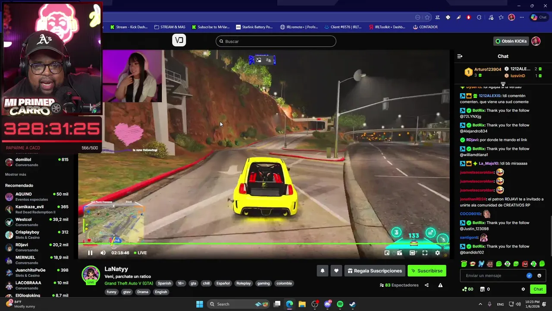Enter fullscreen mode in player

(425, 253)
